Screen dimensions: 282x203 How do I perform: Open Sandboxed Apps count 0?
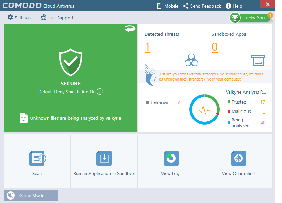215,47
